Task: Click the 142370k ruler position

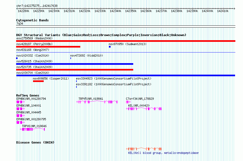Action: coord(161,11)
